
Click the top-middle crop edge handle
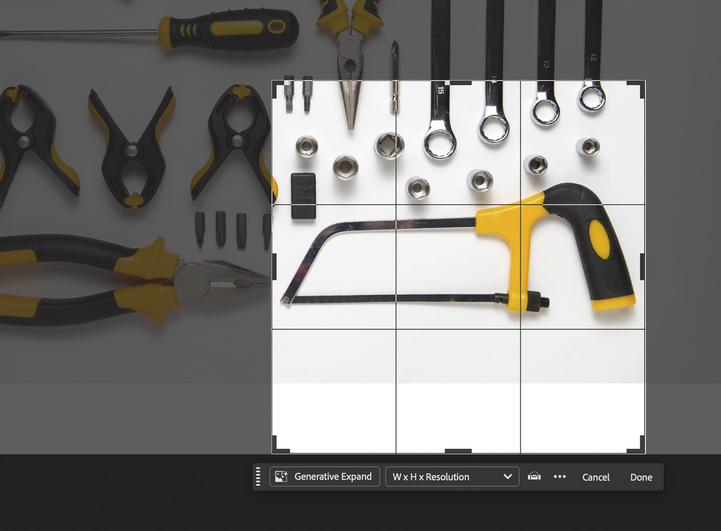(459, 83)
